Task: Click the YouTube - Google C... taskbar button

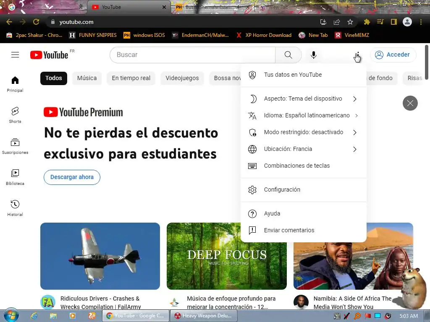Action: point(136,316)
